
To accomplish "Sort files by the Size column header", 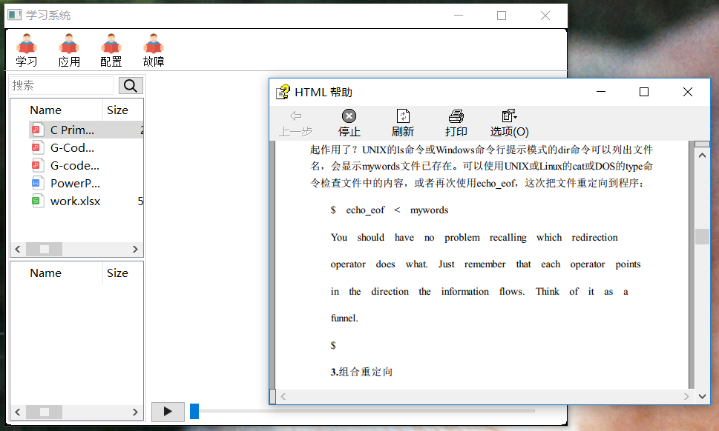I will coord(116,110).
